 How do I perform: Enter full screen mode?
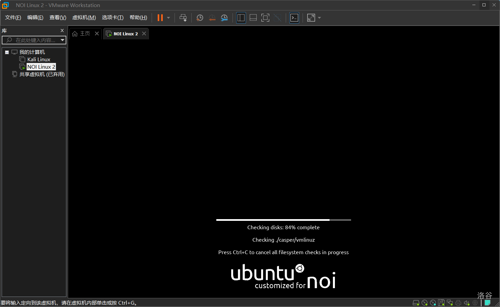265,18
